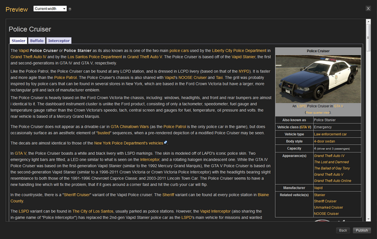Open the Sheriff Cruiser link in the infobox
377x239 pixels.
pos(325,201)
